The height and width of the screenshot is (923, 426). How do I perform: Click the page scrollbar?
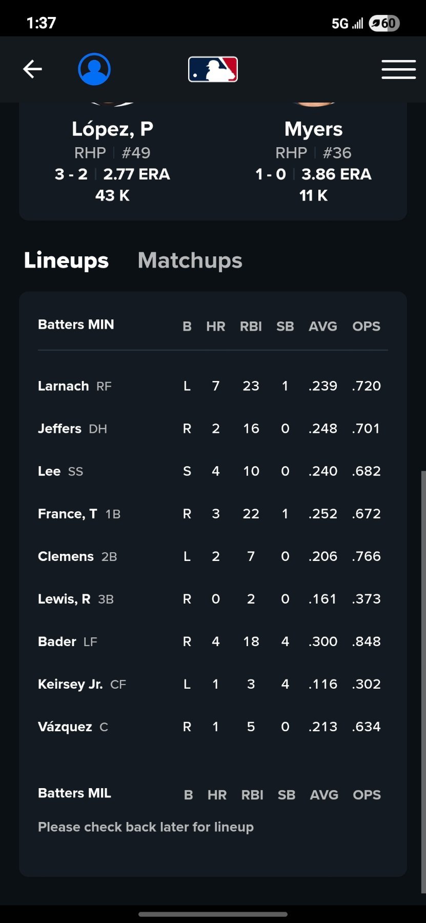pyautogui.click(x=423, y=682)
